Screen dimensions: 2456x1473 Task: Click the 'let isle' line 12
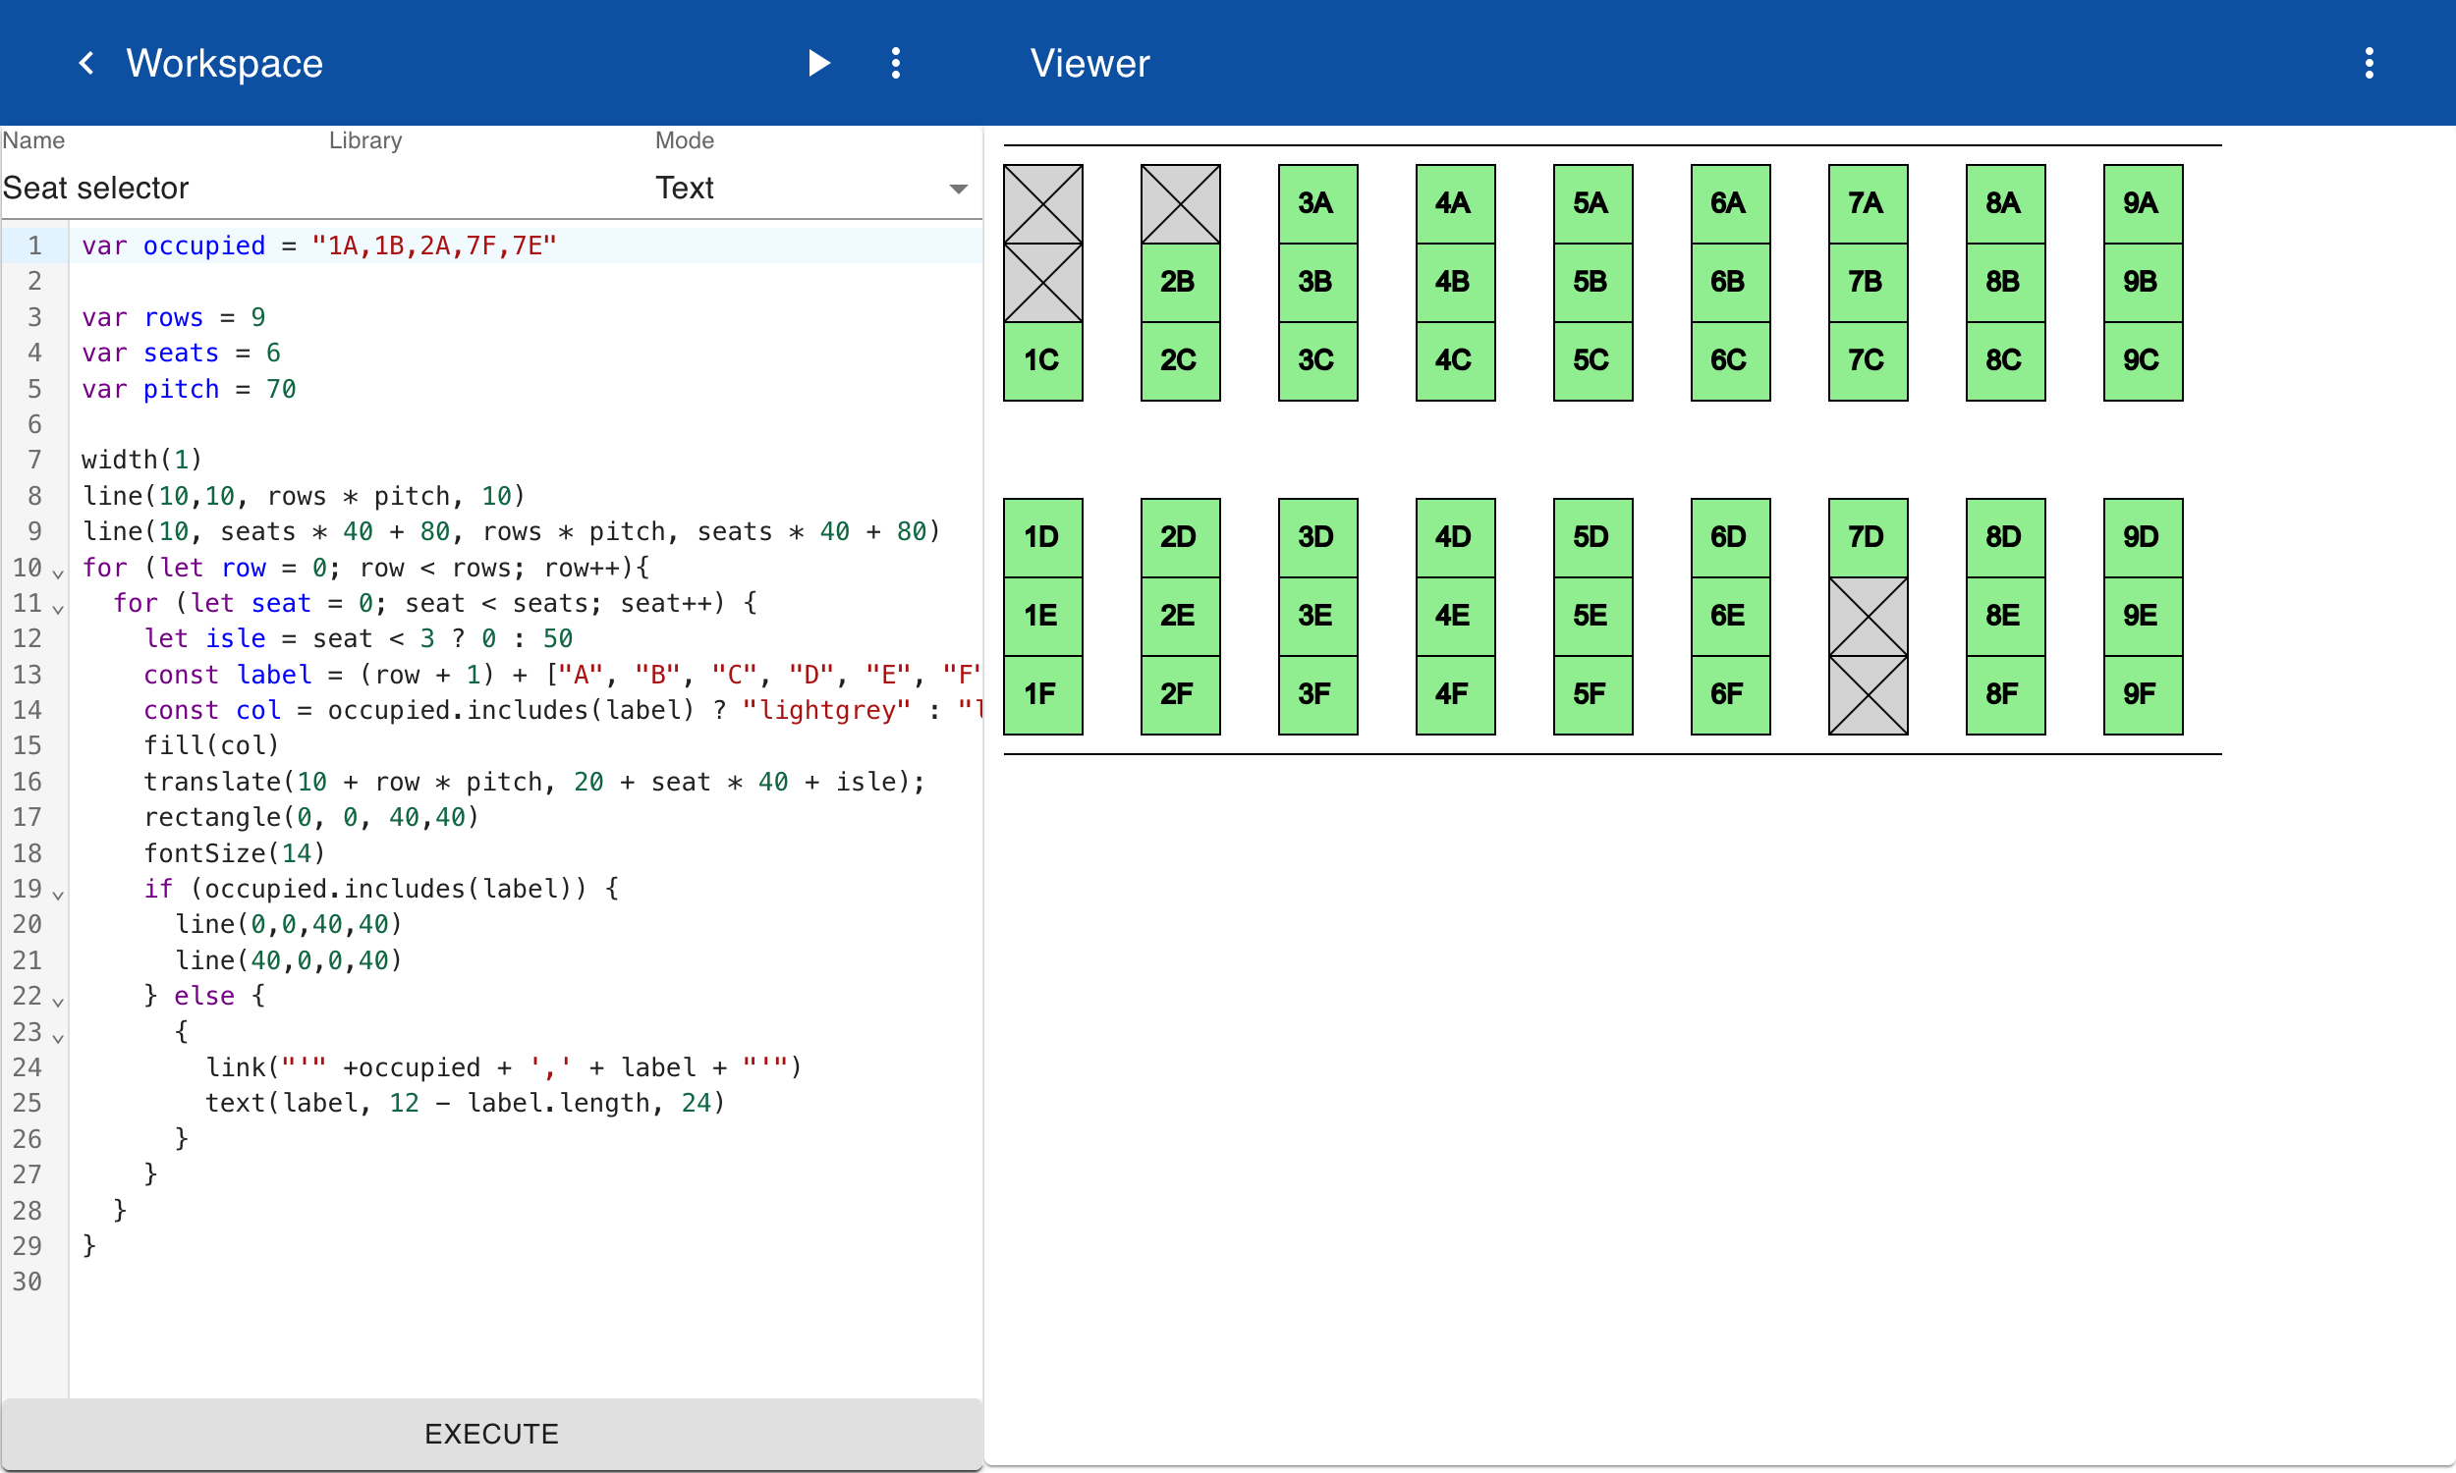(x=359, y=638)
